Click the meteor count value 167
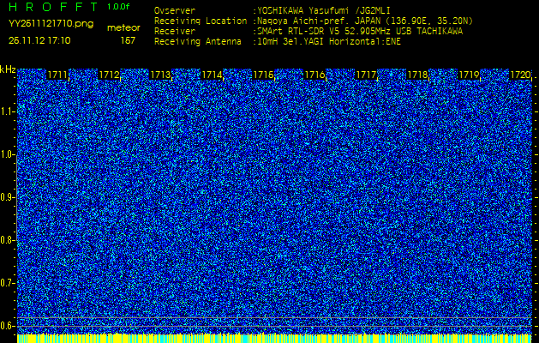The height and width of the screenshot is (343, 539). pyautogui.click(x=128, y=40)
